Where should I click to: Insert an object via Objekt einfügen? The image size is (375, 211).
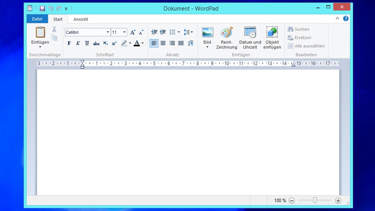pyautogui.click(x=272, y=37)
